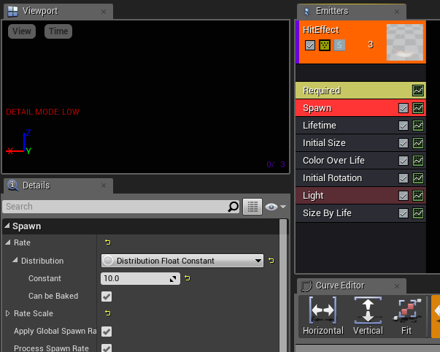This screenshot has height=352, width=440.
Task: Disable the Color Over Life checkbox
Action: 404,161
